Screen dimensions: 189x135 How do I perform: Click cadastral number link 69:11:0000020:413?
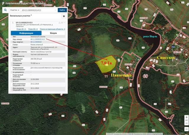pyautogui.click(x=38, y=39)
